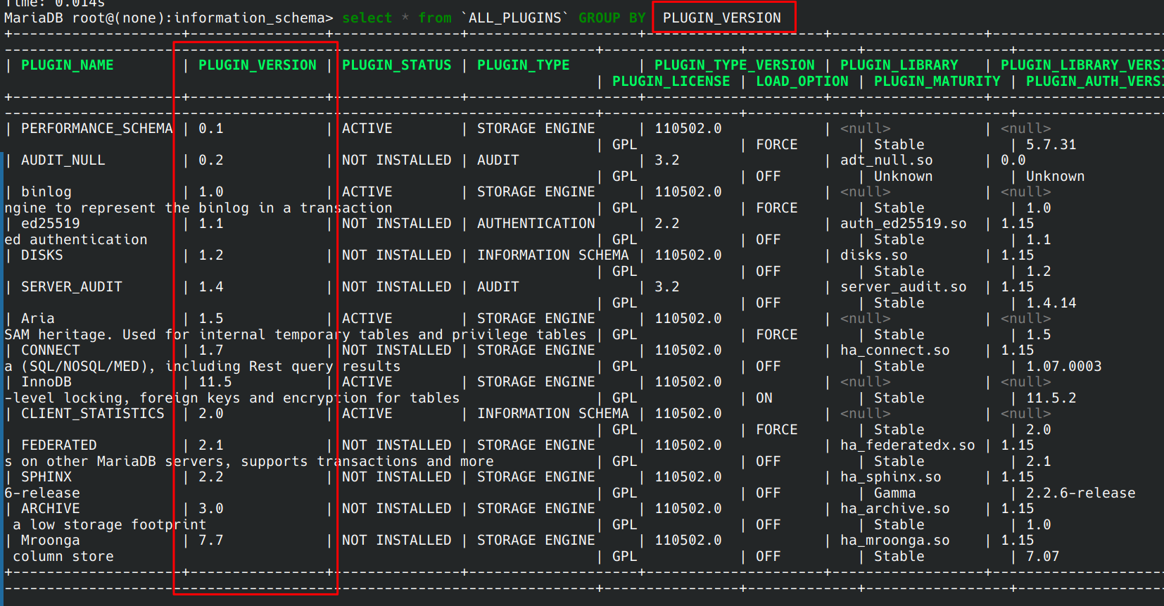Image resolution: width=1164 pixels, height=606 pixels.
Task: Click the 1.07.0003 auth version value
Action: (1064, 367)
